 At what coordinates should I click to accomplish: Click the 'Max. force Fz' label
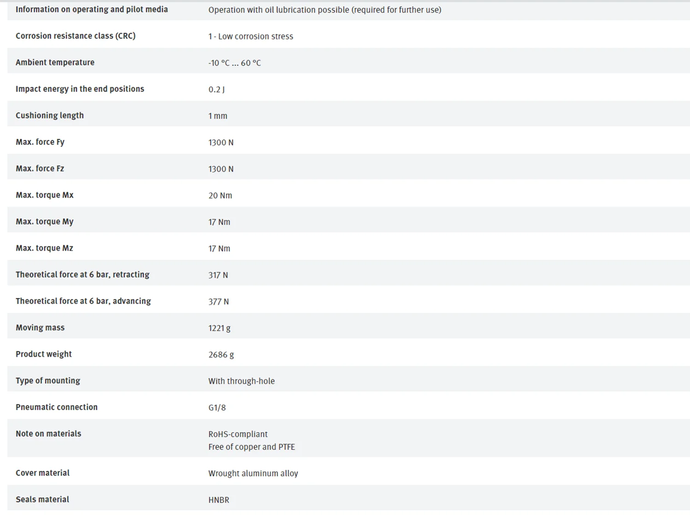40,169
